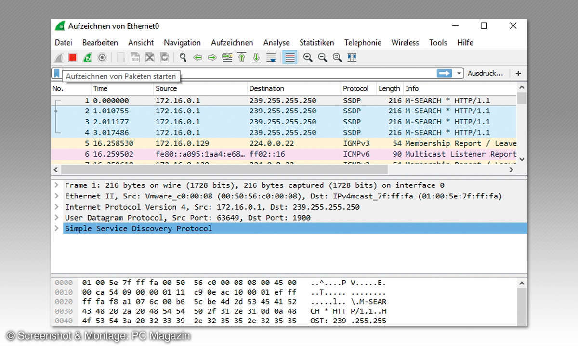578x346 pixels.
Task: Open the Navigation menu
Action: point(182,43)
